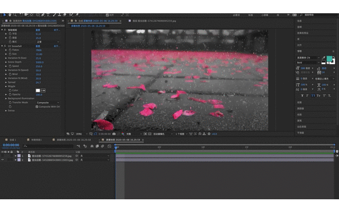Select the Horizontal Type tool

48,15
